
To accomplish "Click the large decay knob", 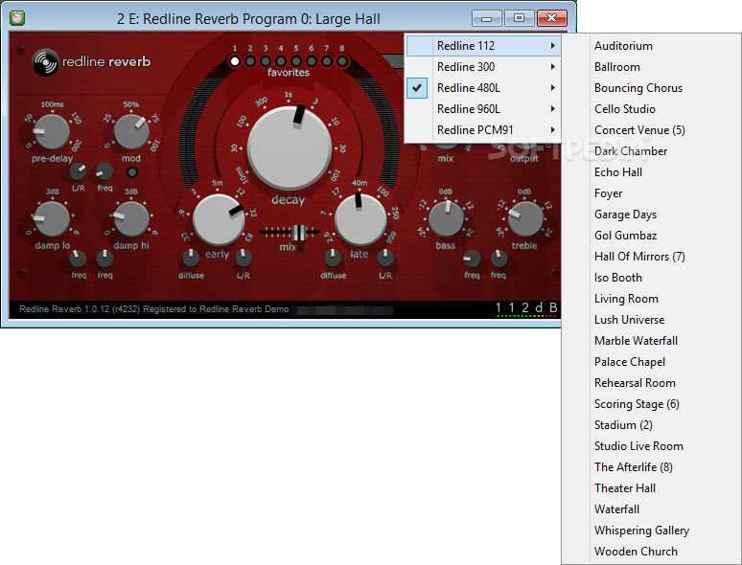I will pyautogui.click(x=290, y=148).
